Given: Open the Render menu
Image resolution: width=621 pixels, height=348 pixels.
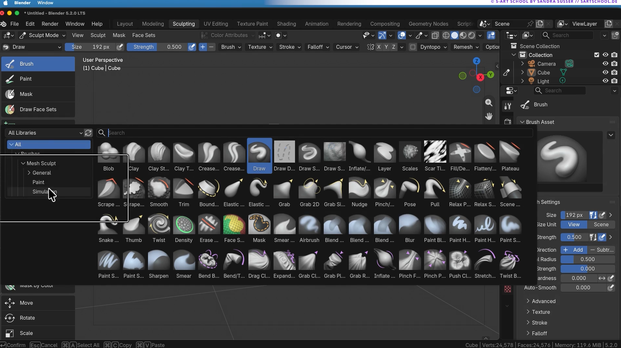Looking at the screenshot, I should 50,24.
